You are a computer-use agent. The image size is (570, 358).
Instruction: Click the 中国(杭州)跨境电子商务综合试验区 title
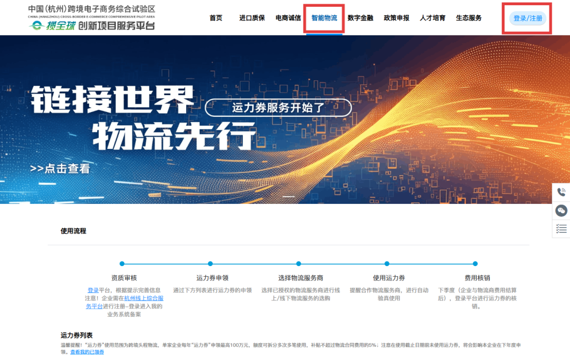[92, 9]
